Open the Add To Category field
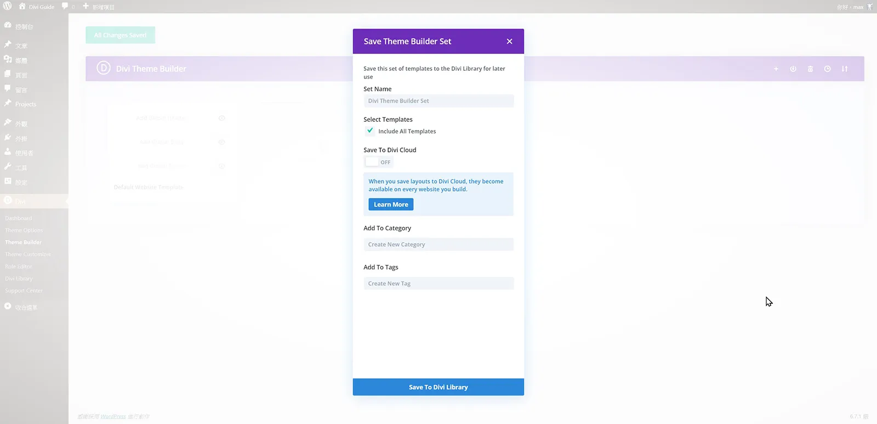877x424 pixels. point(438,245)
